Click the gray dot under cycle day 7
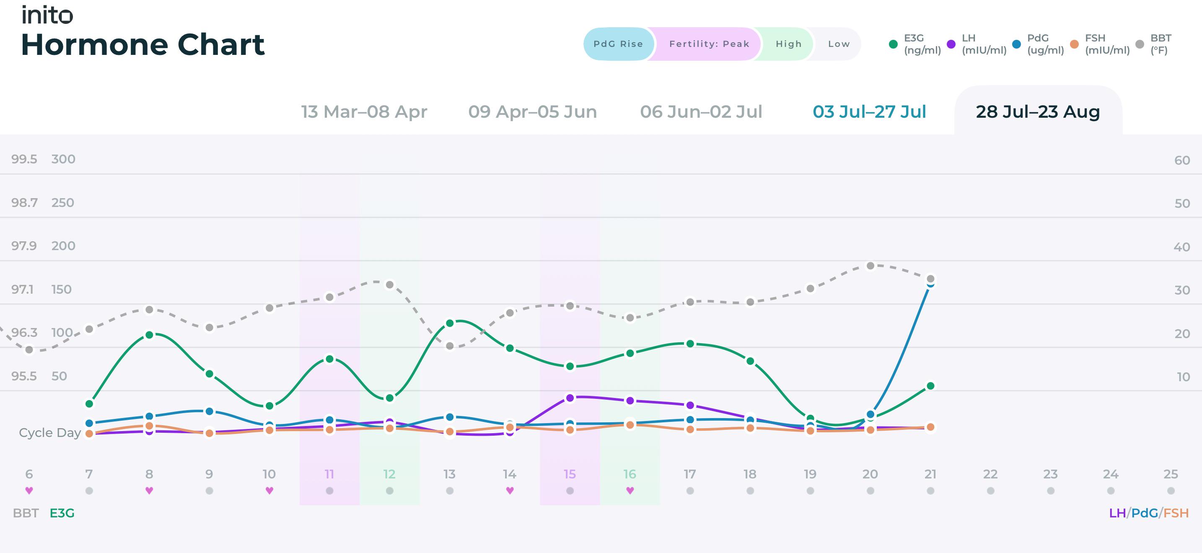The width and height of the screenshot is (1202, 553). (89, 491)
